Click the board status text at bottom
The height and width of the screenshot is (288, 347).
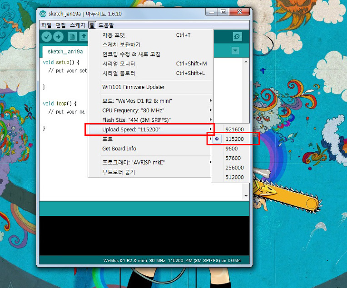tap(172, 261)
